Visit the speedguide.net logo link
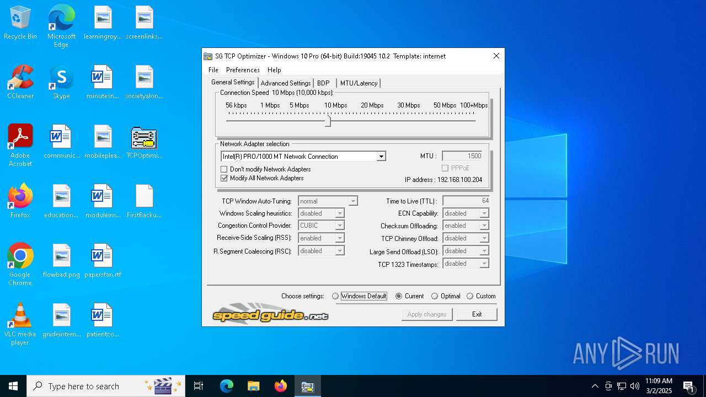This screenshot has width=706, height=397. click(x=270, y=313)
